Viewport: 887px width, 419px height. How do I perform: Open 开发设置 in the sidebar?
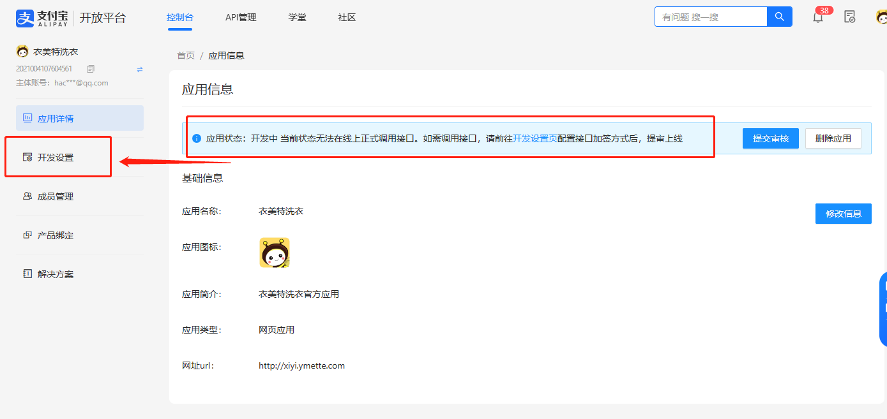coord(56,158)
